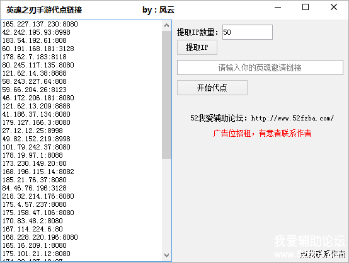349x263 pixels.
Task: Click 点我联系作者 contact author link
Action: [x=323, y=254]
